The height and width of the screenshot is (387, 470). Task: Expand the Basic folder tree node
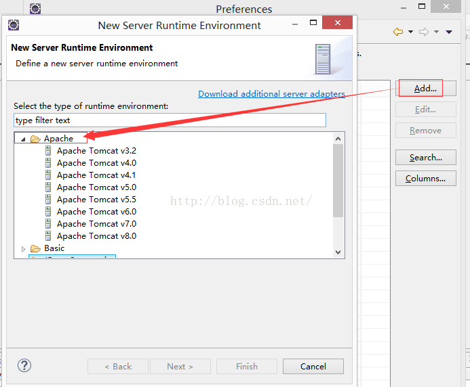[x=23, y=249]
